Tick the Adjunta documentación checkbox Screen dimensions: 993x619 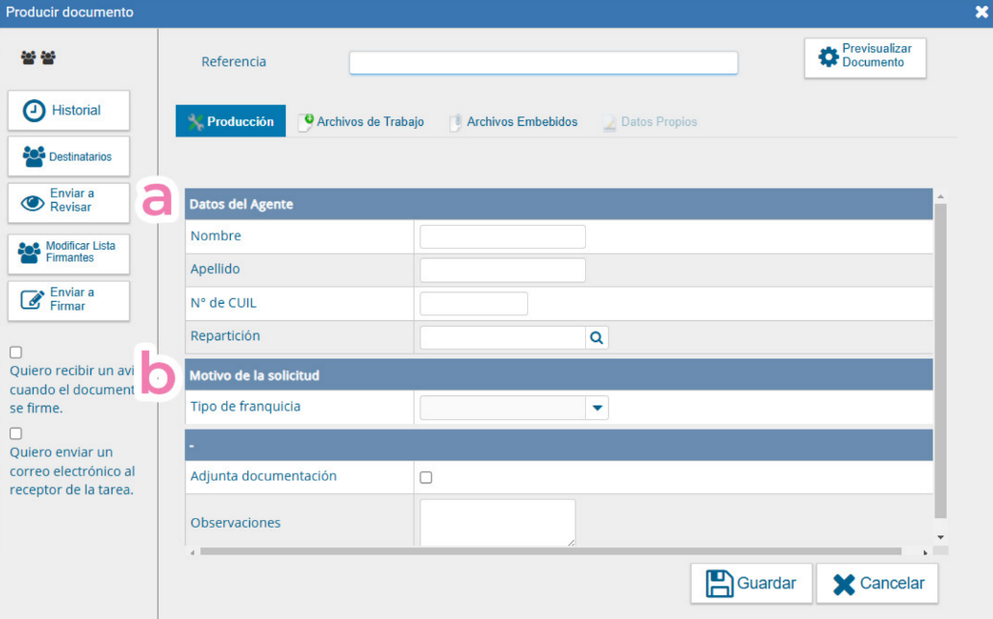coord(426,478)
